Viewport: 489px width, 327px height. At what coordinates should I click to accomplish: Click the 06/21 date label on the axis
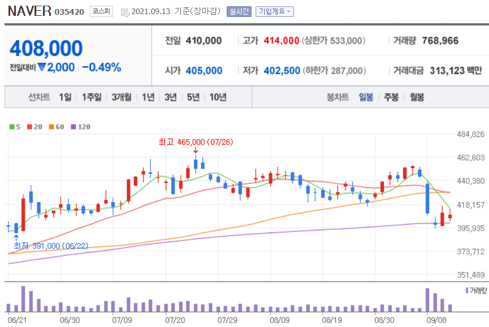[17, 320]
